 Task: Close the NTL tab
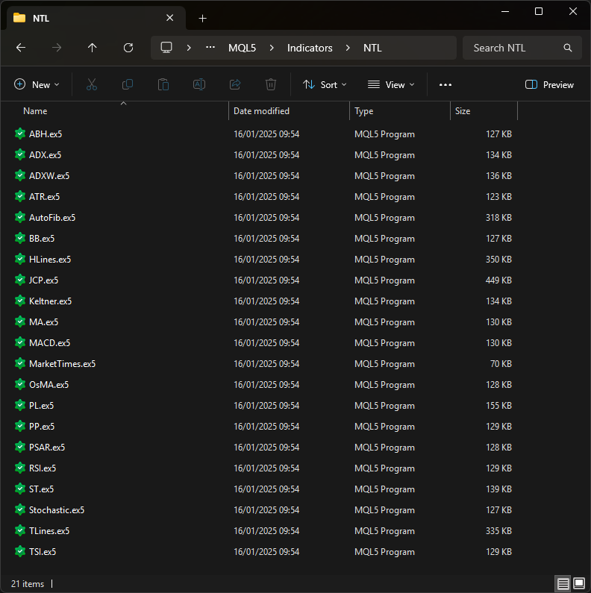point(169,18)
